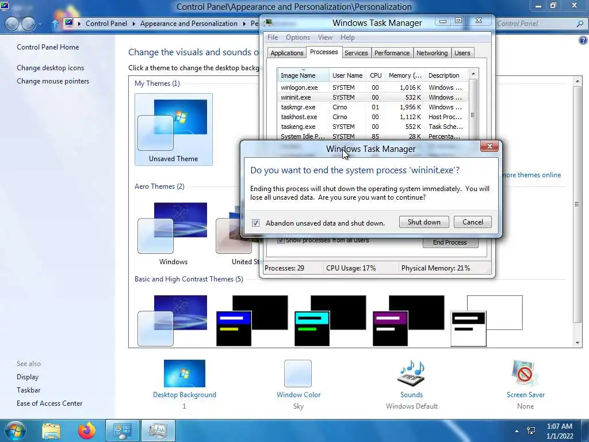Open Task Manager View menu
This screenshot has height=442, width=589.
(x=325, y=37)
